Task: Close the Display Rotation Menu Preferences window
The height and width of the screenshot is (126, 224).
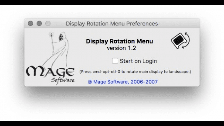Action: (x=30, y=23)
